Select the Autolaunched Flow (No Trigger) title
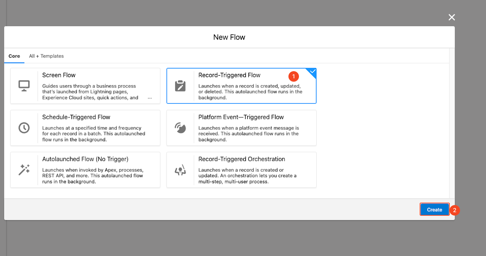The image size is (486, 256). (x=85, y=159)
